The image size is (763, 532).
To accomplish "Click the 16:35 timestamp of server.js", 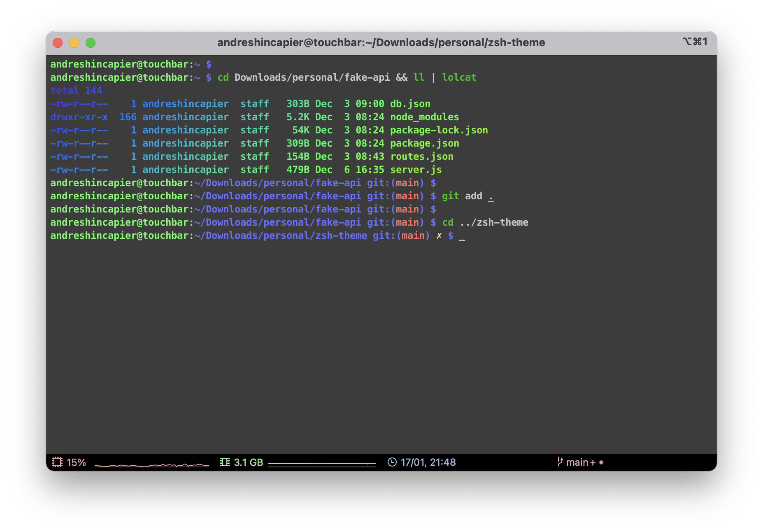I will 370,170.
